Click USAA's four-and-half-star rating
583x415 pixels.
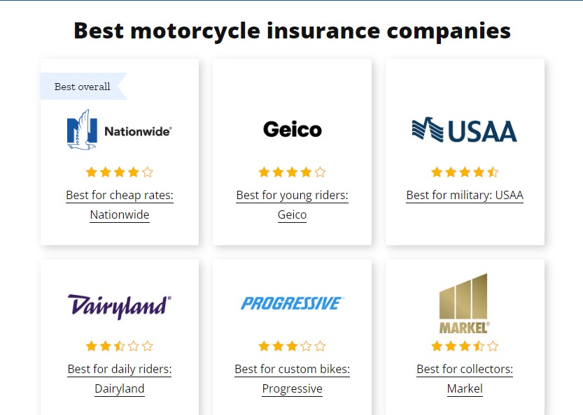[x=464, y=171]
